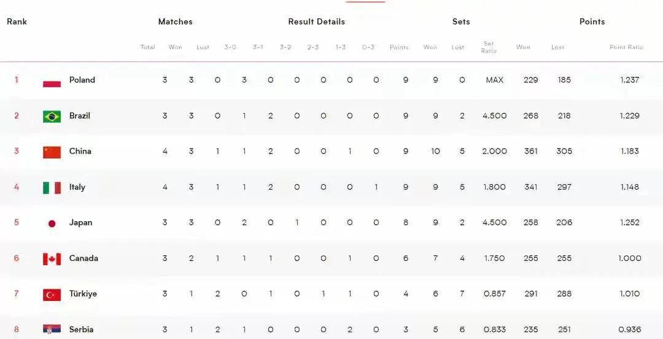
Task: Select the Japan team name
Action: pos(80,222)
